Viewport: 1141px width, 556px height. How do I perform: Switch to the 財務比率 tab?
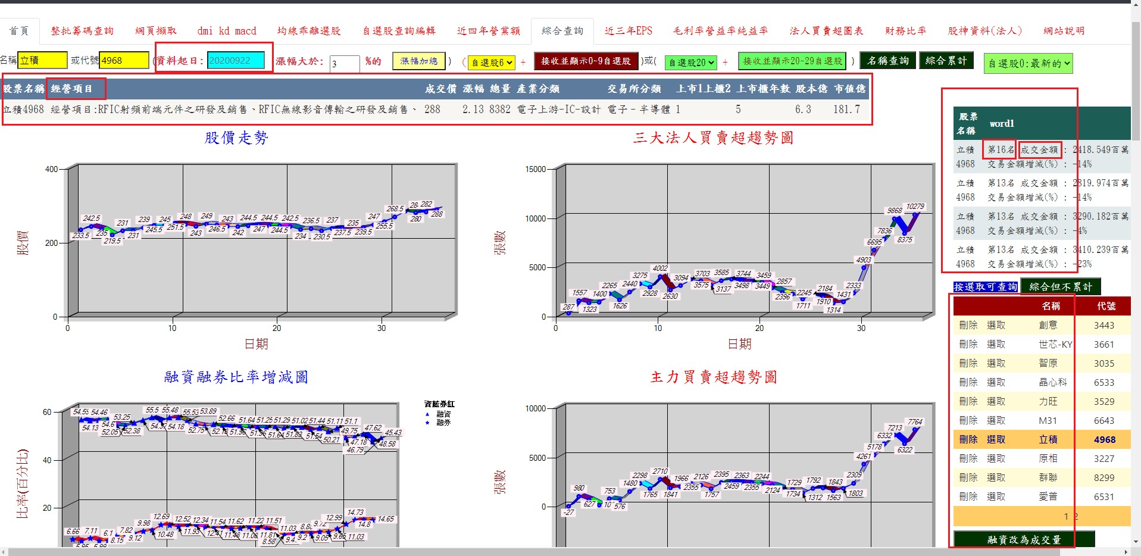(x=905, y=31)
